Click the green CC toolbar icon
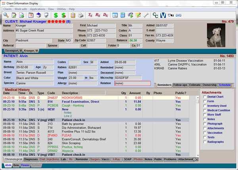This screenshot has height=170, width=238. click(155, 15)
